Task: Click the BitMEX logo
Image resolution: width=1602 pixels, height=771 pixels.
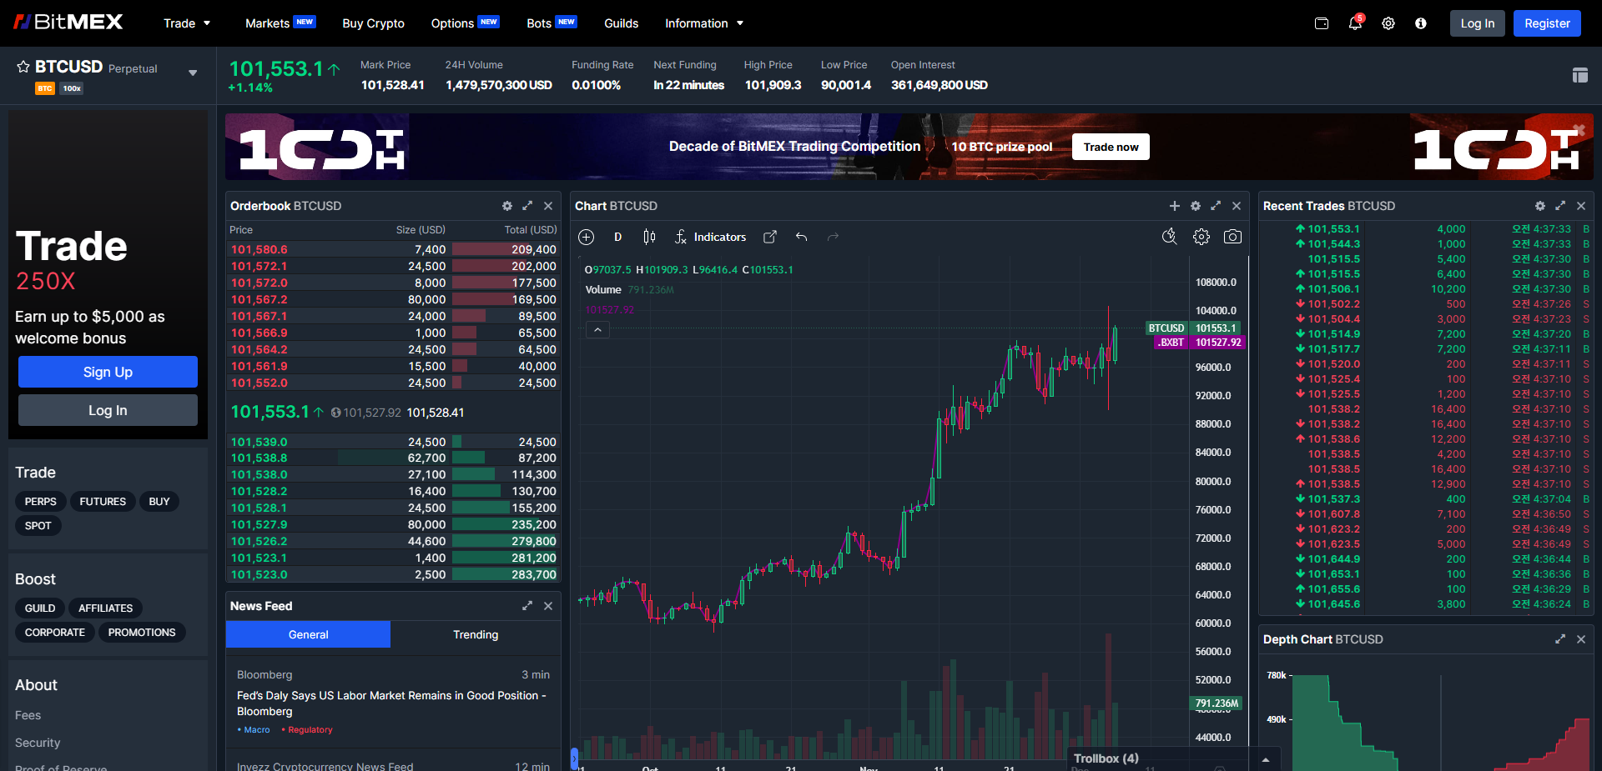Action: [x=68, y=22]
